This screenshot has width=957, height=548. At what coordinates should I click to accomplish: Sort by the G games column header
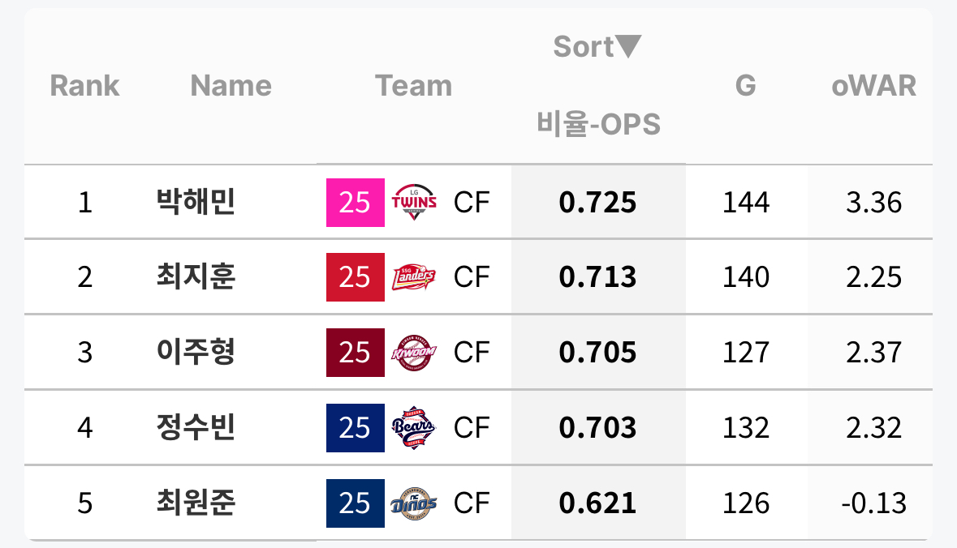pos(745,85)
